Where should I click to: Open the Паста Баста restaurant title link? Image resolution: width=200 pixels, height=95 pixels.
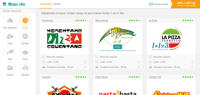[x=101, y=77]
